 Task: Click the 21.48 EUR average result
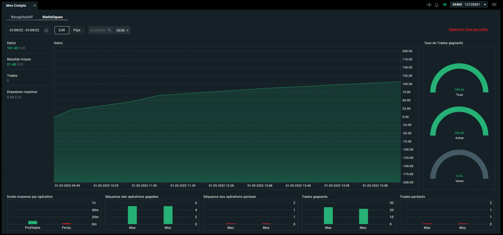click(x=15, y=64)
